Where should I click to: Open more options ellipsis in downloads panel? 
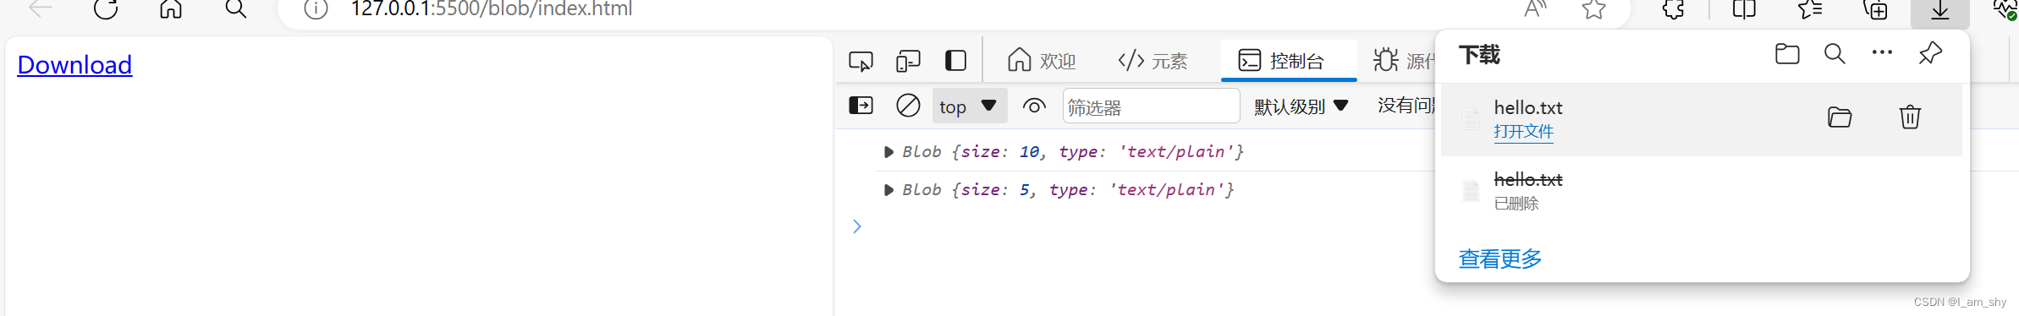1882,52
